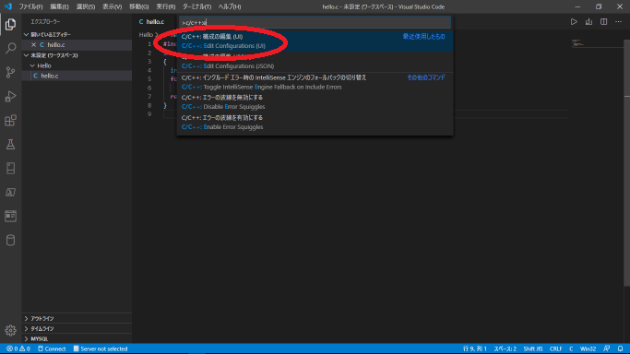The image size is (630, 354).
Task: Click the command palette input field
Action: pyautogui.click(x=315, y=22)
